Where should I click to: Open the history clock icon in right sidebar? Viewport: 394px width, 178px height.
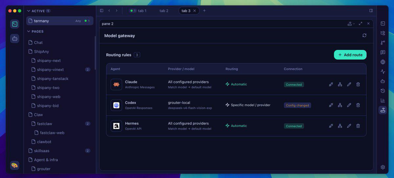coord(383,91)
